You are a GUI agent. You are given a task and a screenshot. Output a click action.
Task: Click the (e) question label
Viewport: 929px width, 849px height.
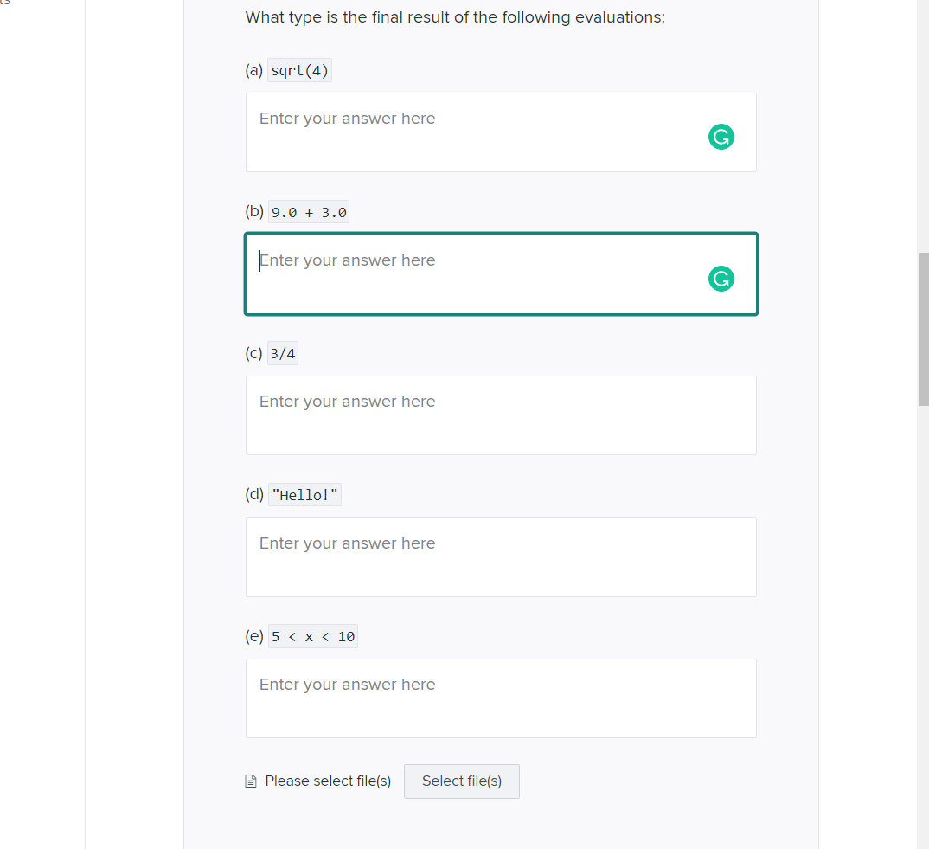point(254,637)
